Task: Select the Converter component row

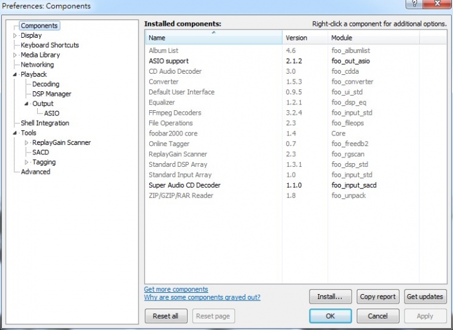Action: click(296, 82)
